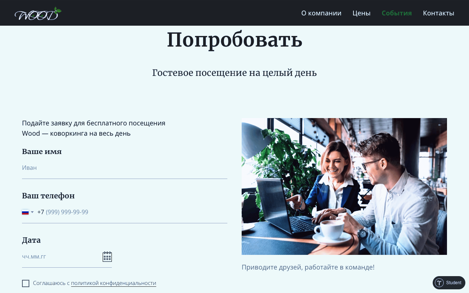Open the Контакты navigation link
Screen dimensions: 469x293
pos(439,13)
